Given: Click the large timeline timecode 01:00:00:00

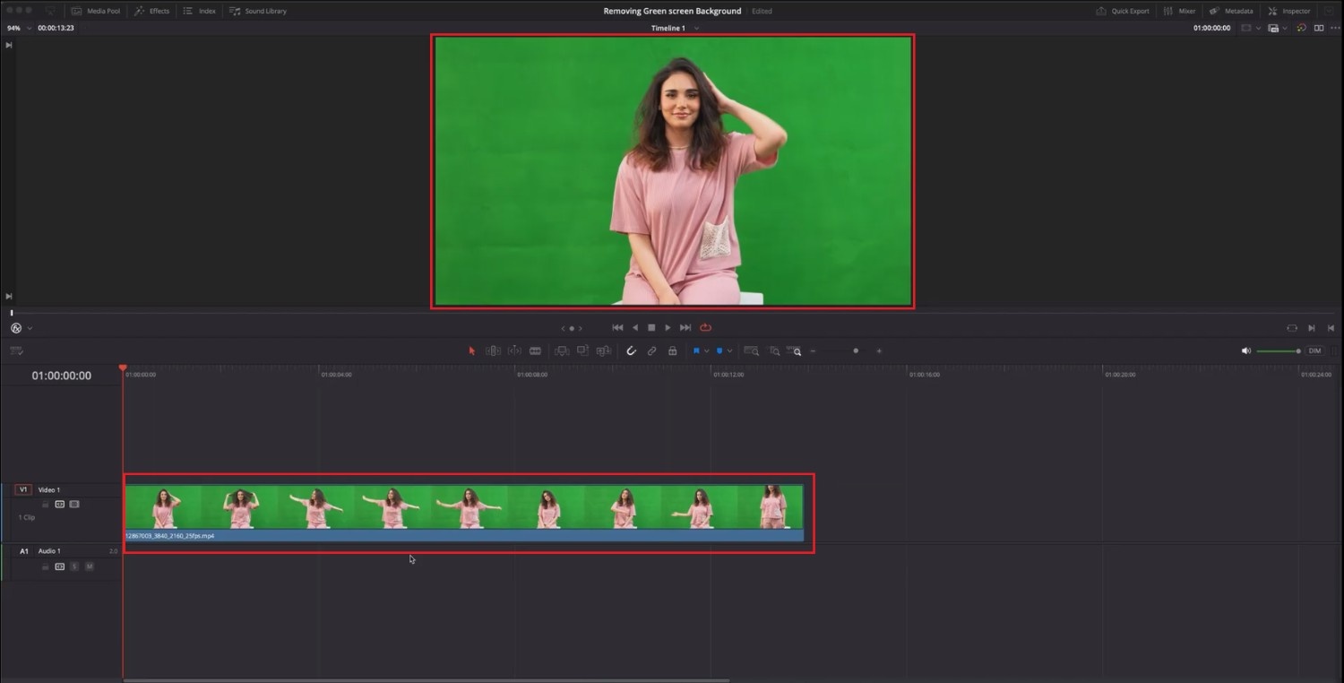Looking at the screenshot, I should pyautogui.click(x=62, y=376).
